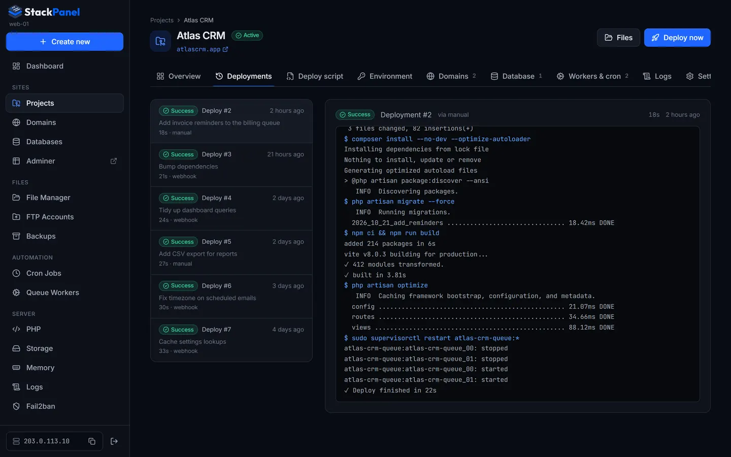Click the Atlas CRM breadcrumb

pyautogui.click(x=198, y=20)
